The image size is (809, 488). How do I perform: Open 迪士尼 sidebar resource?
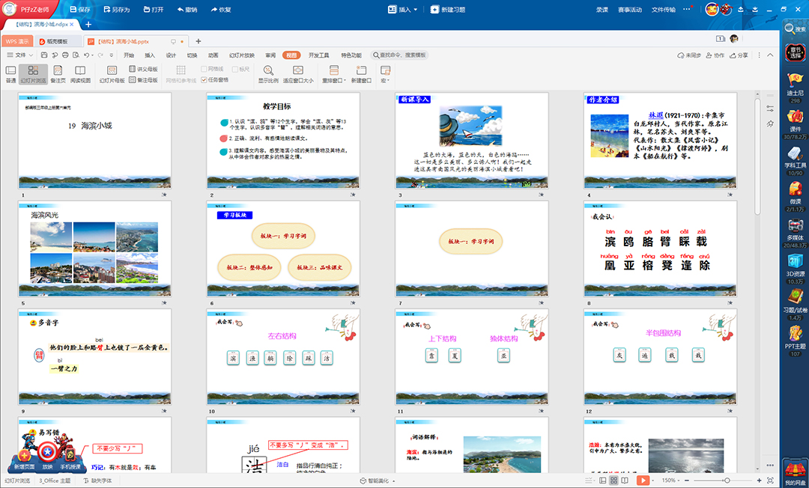[795, 88]
